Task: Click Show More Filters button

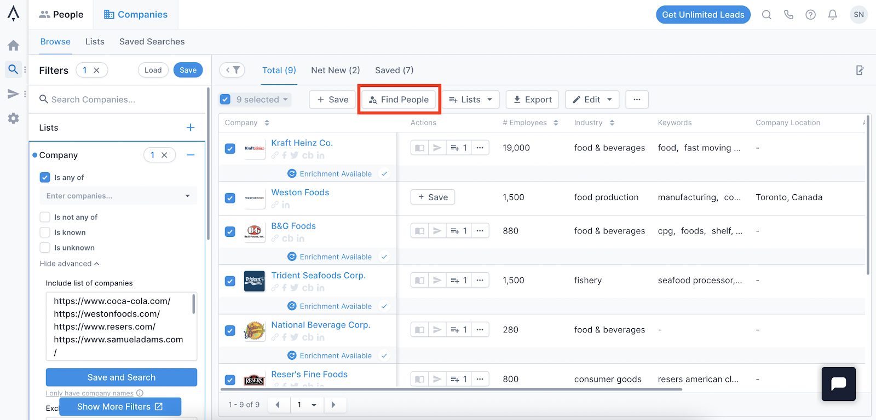Action: pos(120,407)
